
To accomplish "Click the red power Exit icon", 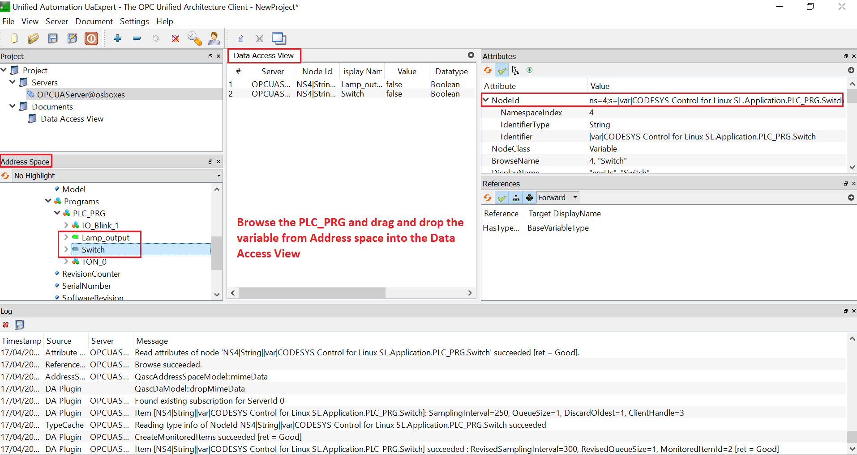I will 91,38.
